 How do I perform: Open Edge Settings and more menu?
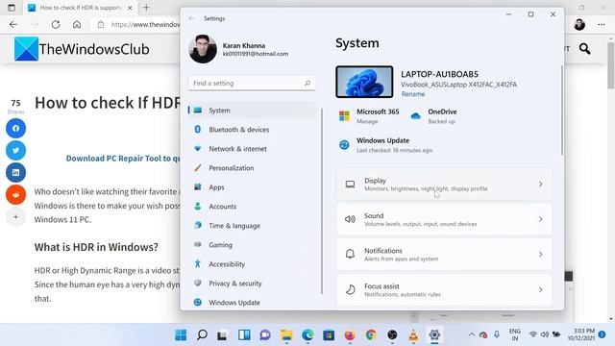pos(602,24)
